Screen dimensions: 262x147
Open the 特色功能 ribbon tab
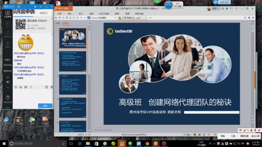(x=139, y=14)
